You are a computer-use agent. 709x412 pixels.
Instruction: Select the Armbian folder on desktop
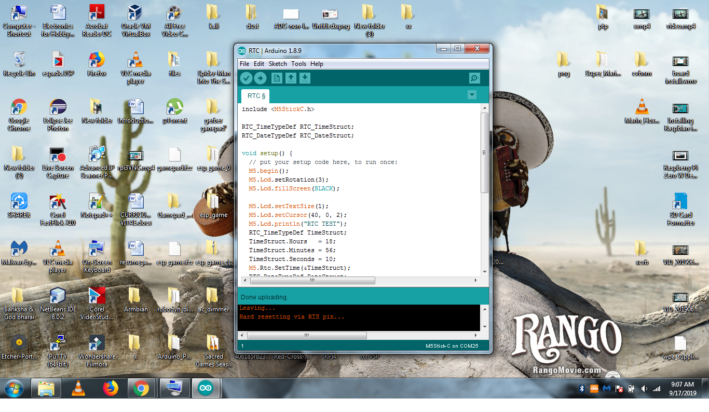click(135, 300)
